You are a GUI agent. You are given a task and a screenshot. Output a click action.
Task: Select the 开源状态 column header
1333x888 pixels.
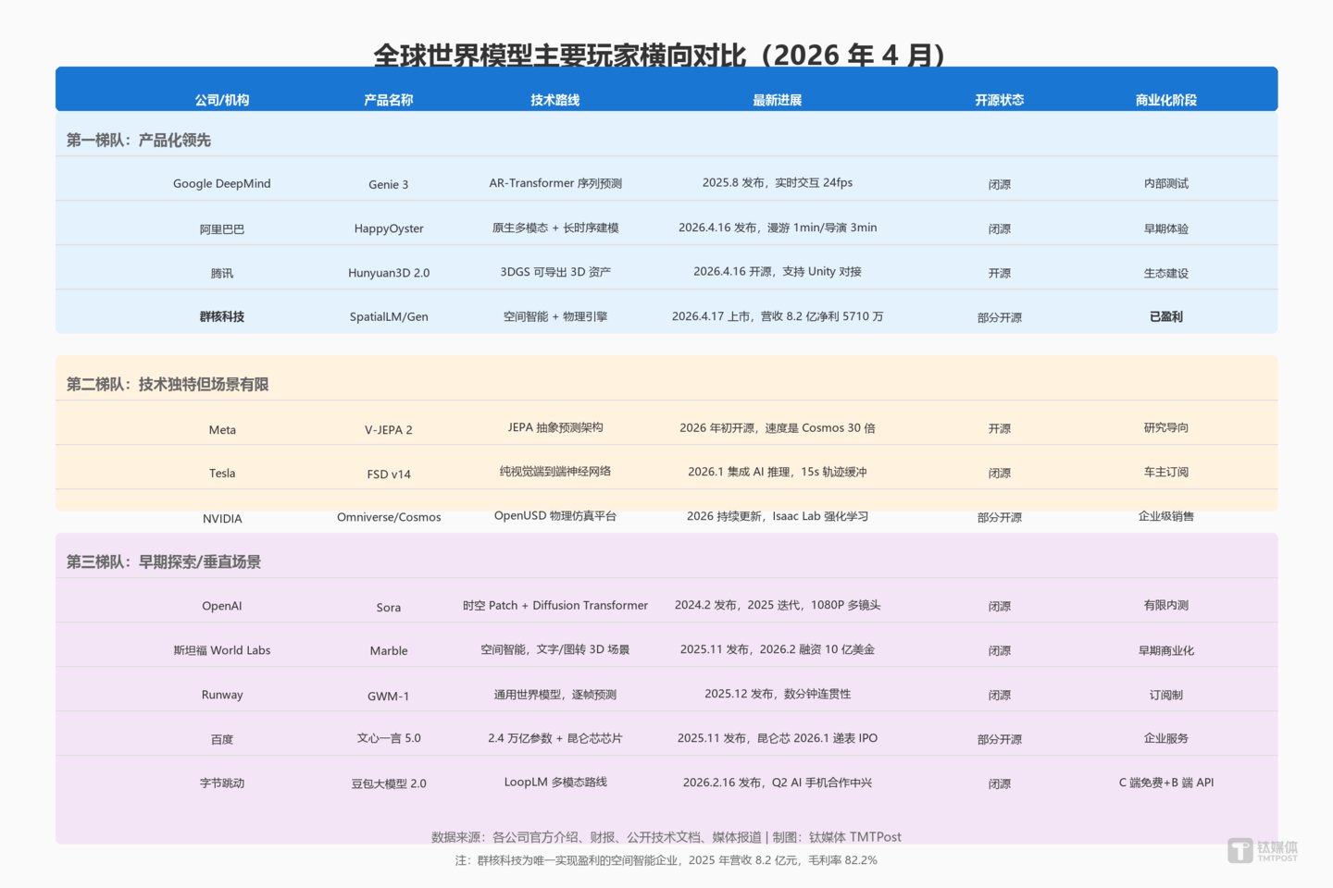coord(998,99)
